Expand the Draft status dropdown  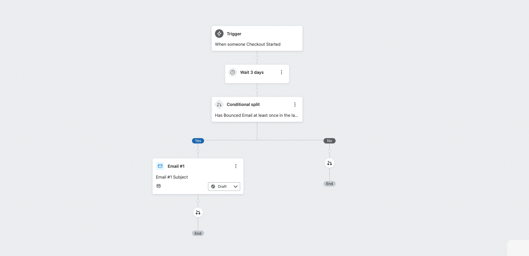[224, 187]
